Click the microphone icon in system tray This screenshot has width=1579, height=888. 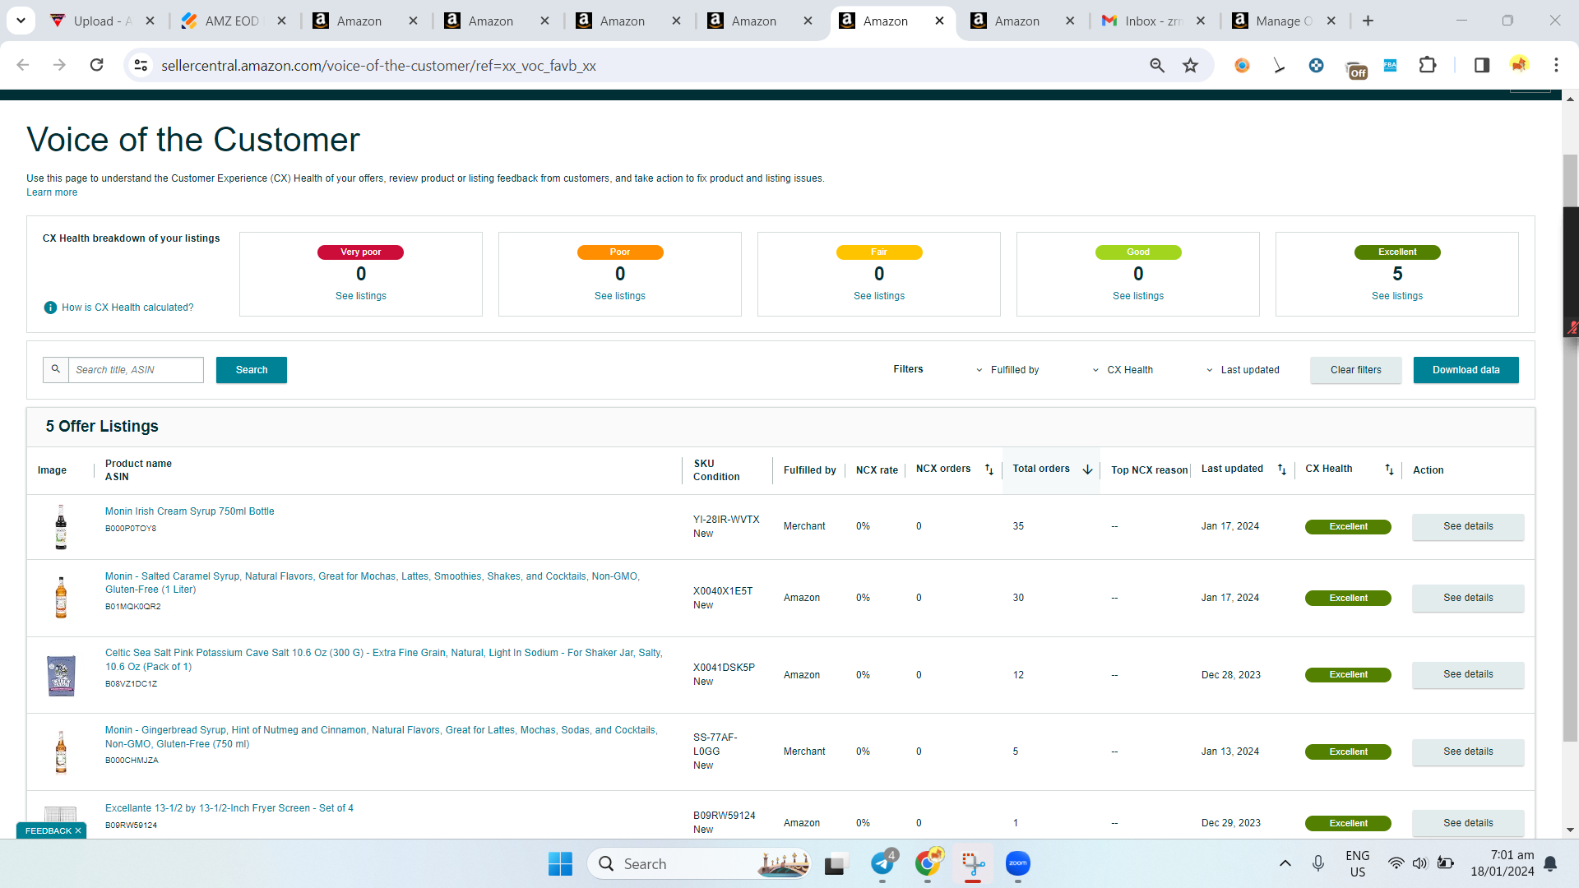pos(1318,863)
